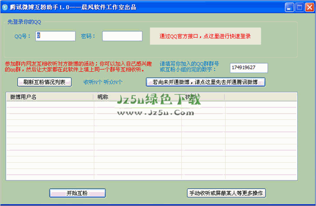Start mutual following with 开始互粉 button
The width and height of the screenshot is (316, 206).
coord(77,193)
